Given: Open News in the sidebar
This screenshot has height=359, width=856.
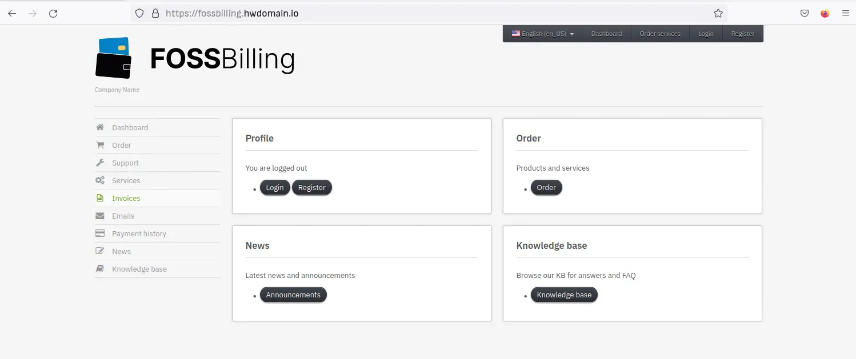Looking at the screenshot, I should click(158, 251).
